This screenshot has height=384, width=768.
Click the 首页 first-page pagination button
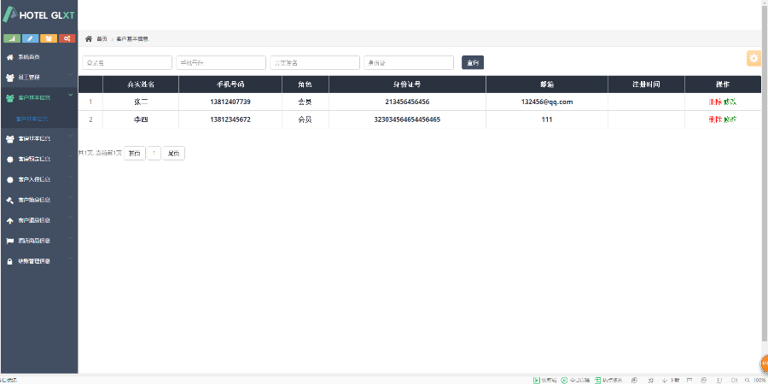pyautogui.click(x=134, y=154)
